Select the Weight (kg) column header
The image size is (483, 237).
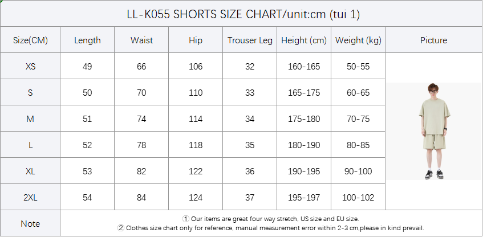pyautogui.click(x=358, y=40)
